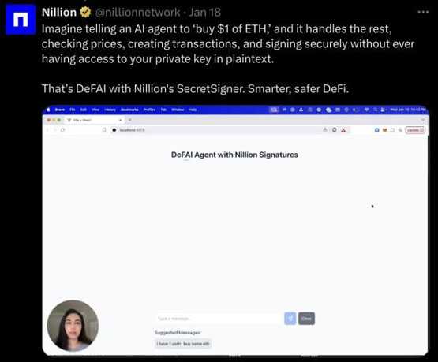
Task: Open the Jan 18 tweet timestamp
Action: click(205, 13)
